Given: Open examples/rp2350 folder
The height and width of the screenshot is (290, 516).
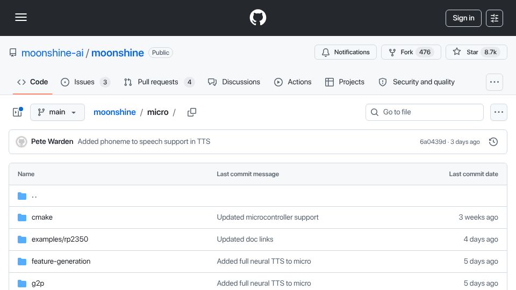Looking at the screenshot, I should pyautogui.click(x=60, y=240).
